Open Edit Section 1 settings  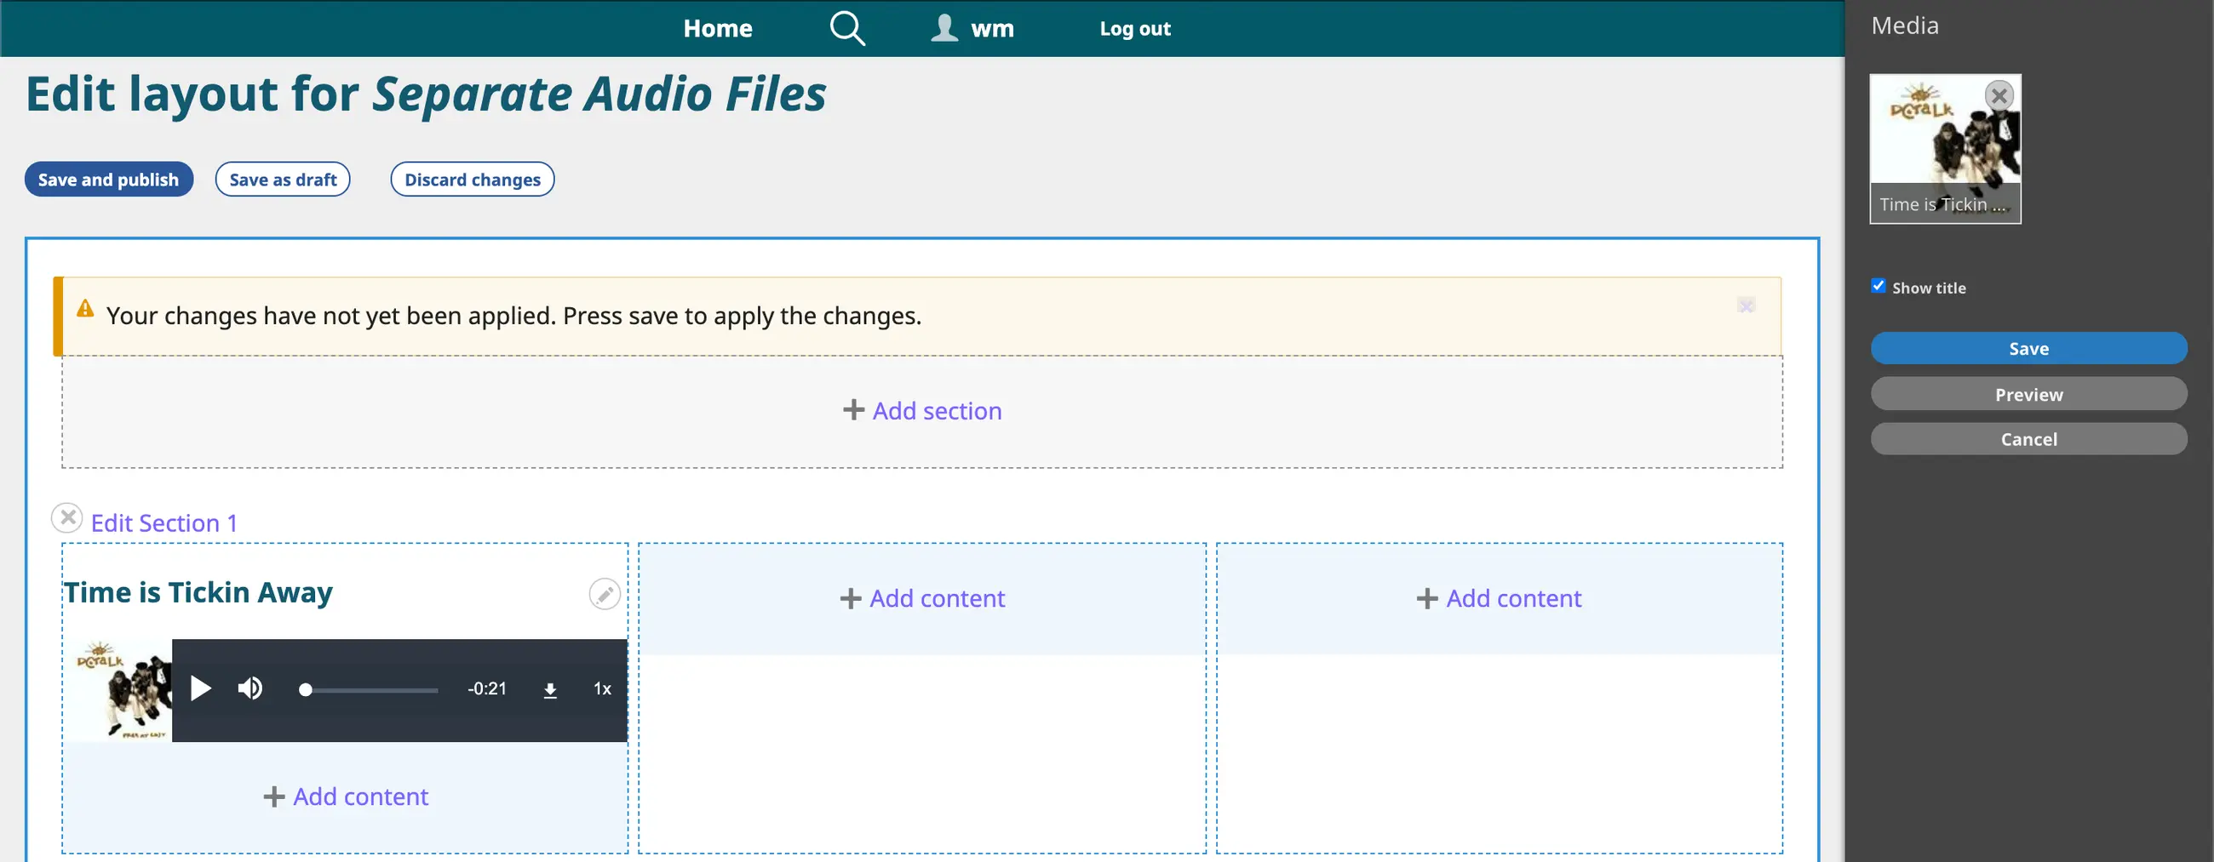(x=163, y=522)
